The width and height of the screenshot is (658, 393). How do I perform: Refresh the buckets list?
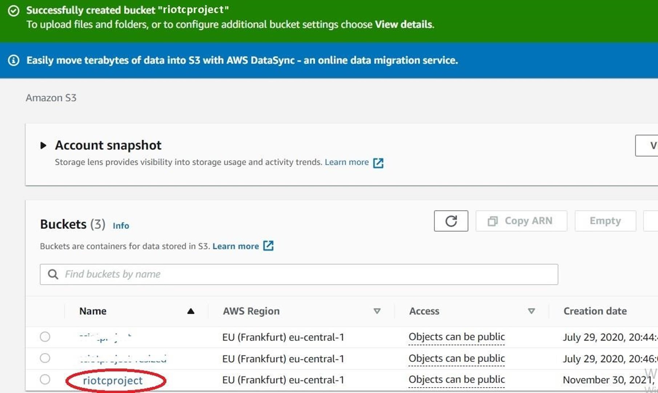(x=451, y=221)
